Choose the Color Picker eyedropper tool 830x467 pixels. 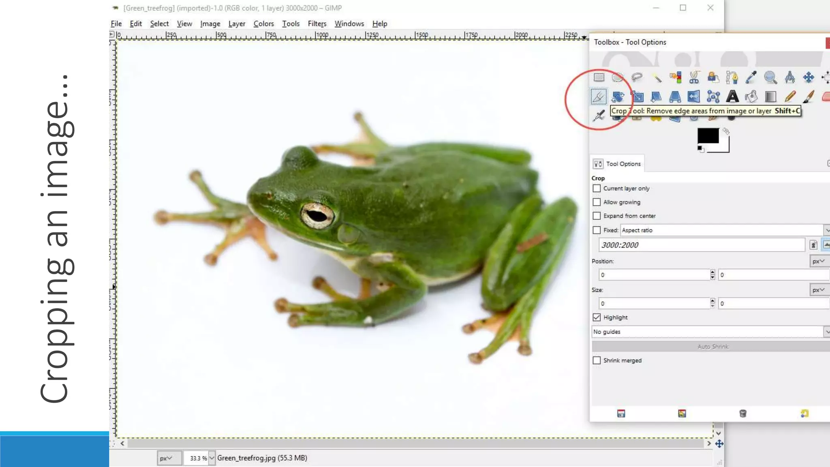pos(751,77)
